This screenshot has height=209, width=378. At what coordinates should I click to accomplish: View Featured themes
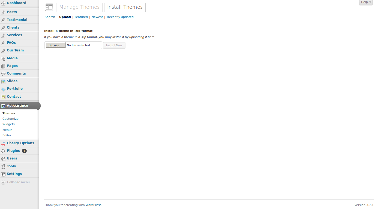81,17
